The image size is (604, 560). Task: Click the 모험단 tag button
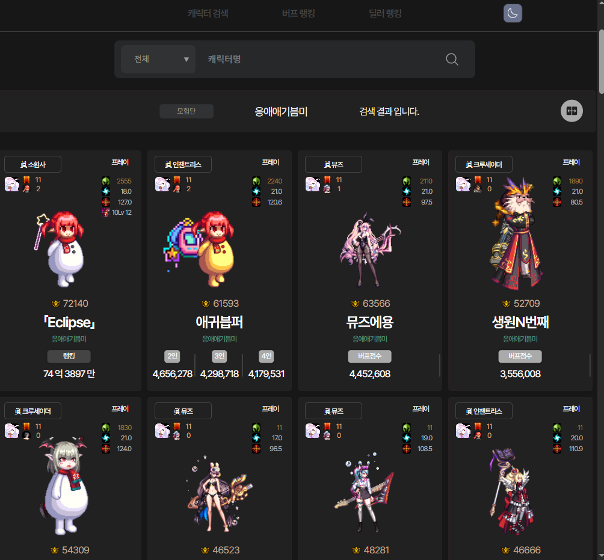[x=186, y=111]
